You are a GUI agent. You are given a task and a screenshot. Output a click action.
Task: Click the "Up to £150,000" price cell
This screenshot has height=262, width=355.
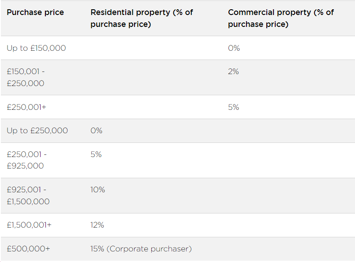click(x=36, y=48)
